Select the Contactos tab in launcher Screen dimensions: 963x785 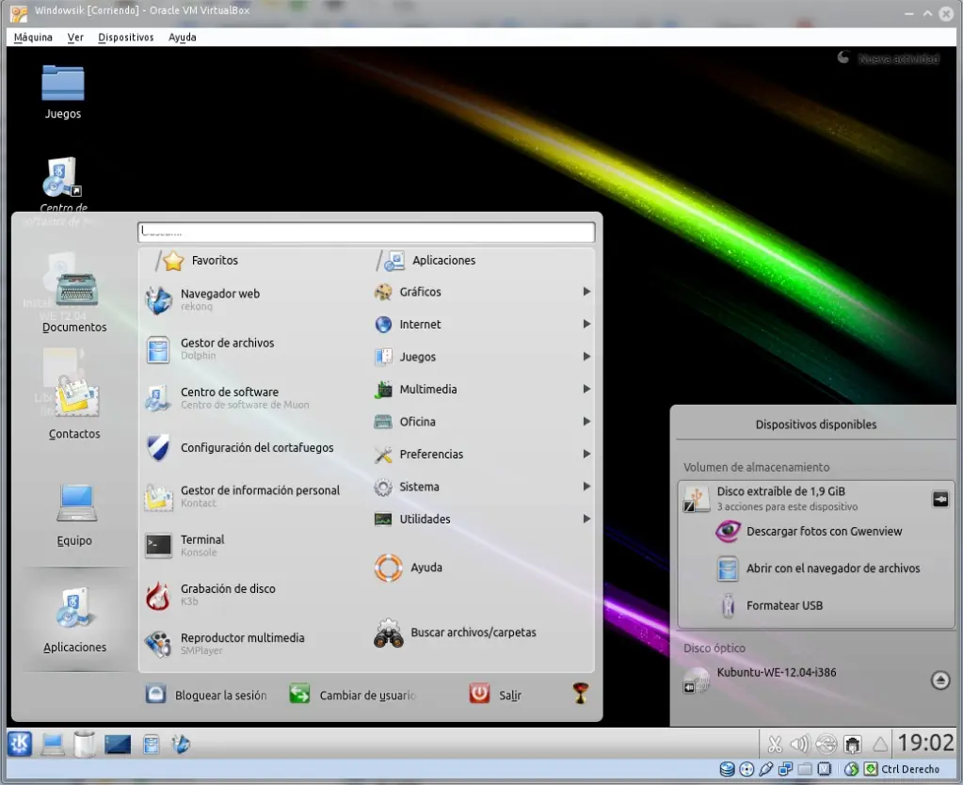pos(74,407)
